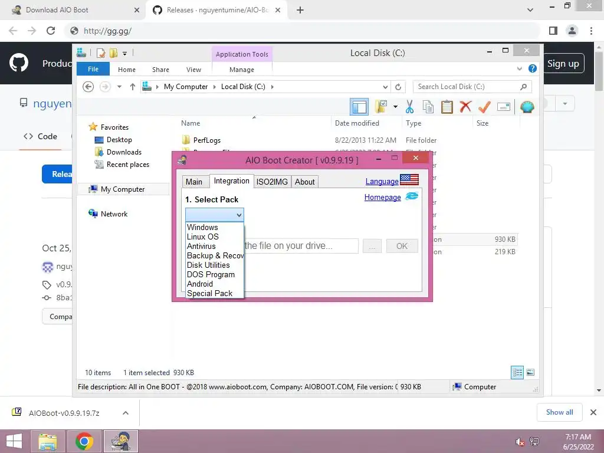Choose DOS Program from the pack list
This screenshot has width=604, height=453.
pos(215,274)
